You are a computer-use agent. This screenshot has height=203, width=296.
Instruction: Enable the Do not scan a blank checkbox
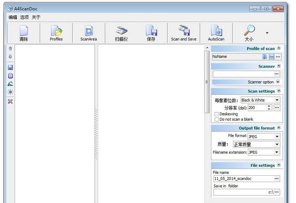[x=216, y=119]
